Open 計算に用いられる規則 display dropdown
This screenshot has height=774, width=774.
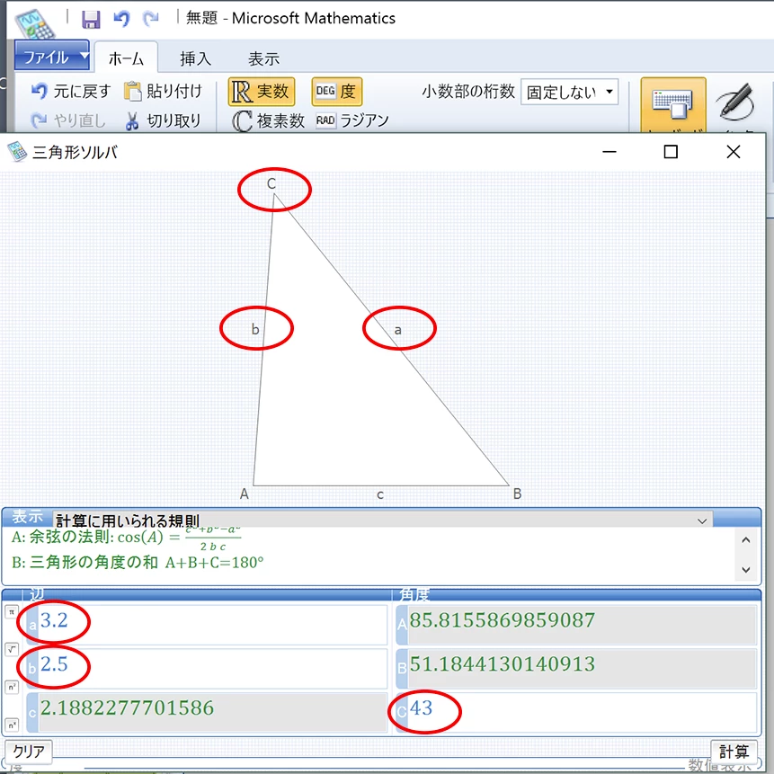point(383,520)
